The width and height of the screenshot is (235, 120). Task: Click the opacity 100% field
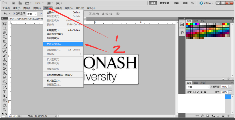click(x=225, y=87)
